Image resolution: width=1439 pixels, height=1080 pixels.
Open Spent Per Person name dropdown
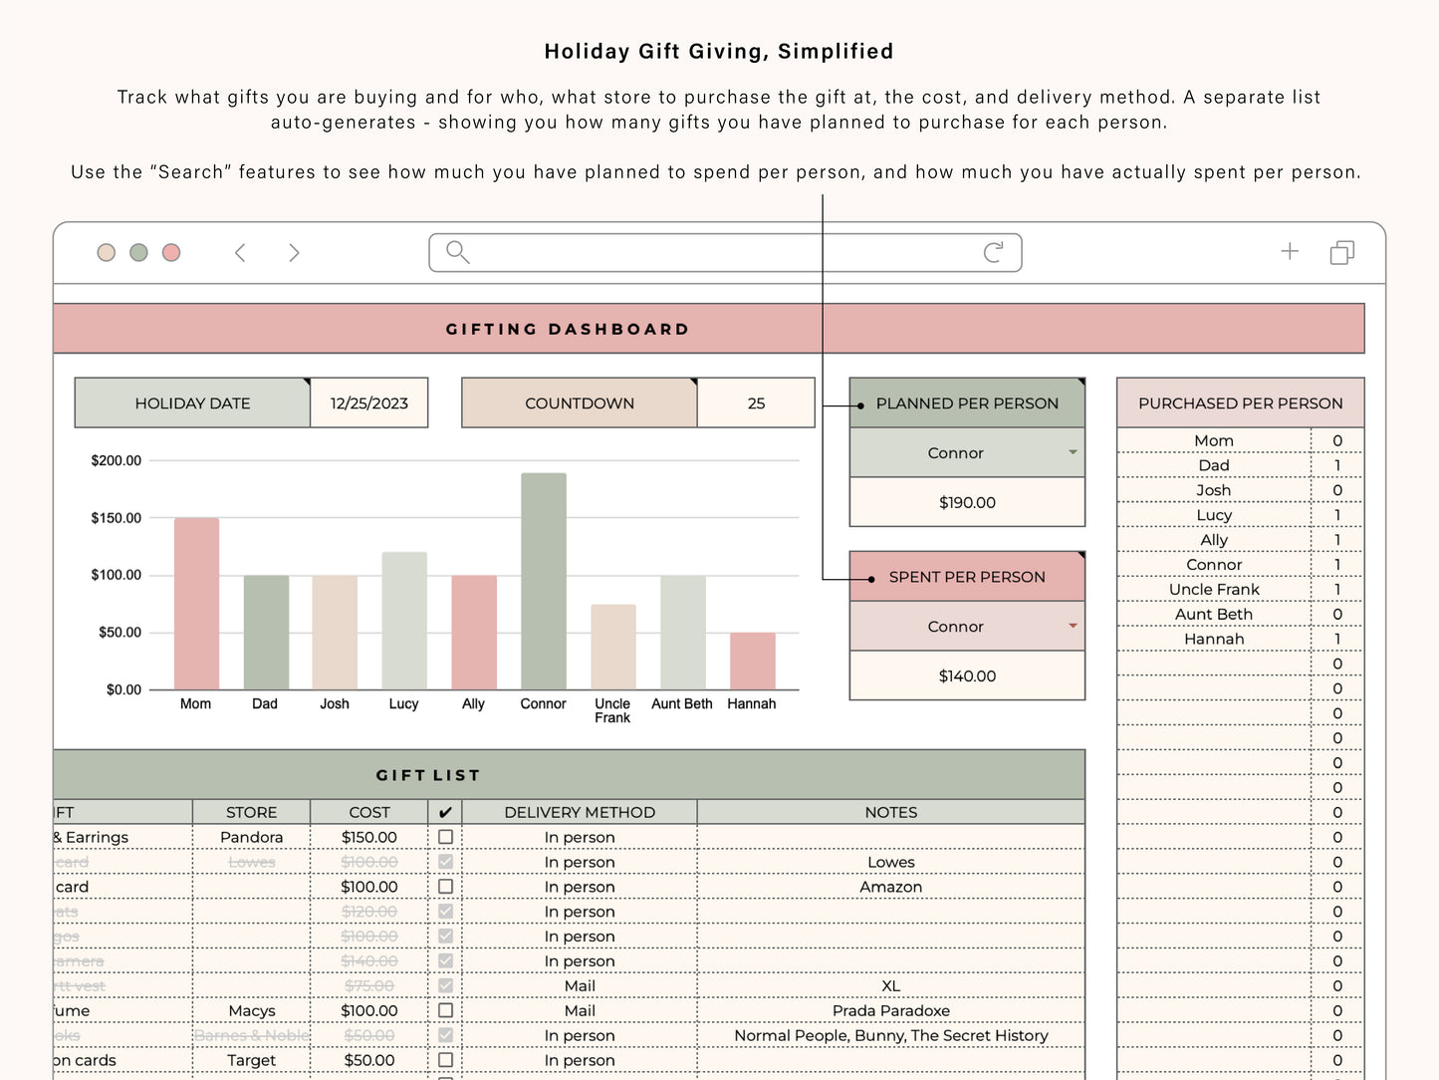click(x=1073, y=626)
